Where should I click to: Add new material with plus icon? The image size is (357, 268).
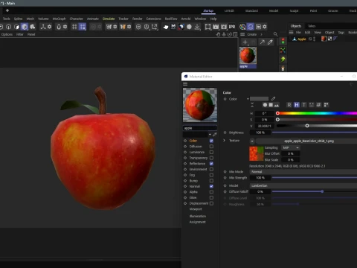click(x=245, y=42)
